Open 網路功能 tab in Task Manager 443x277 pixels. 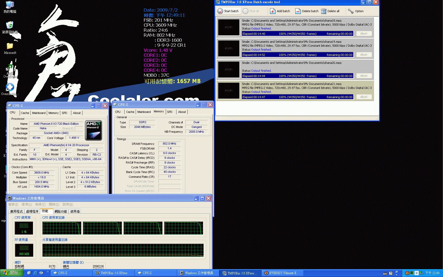[x=61, y=211]
